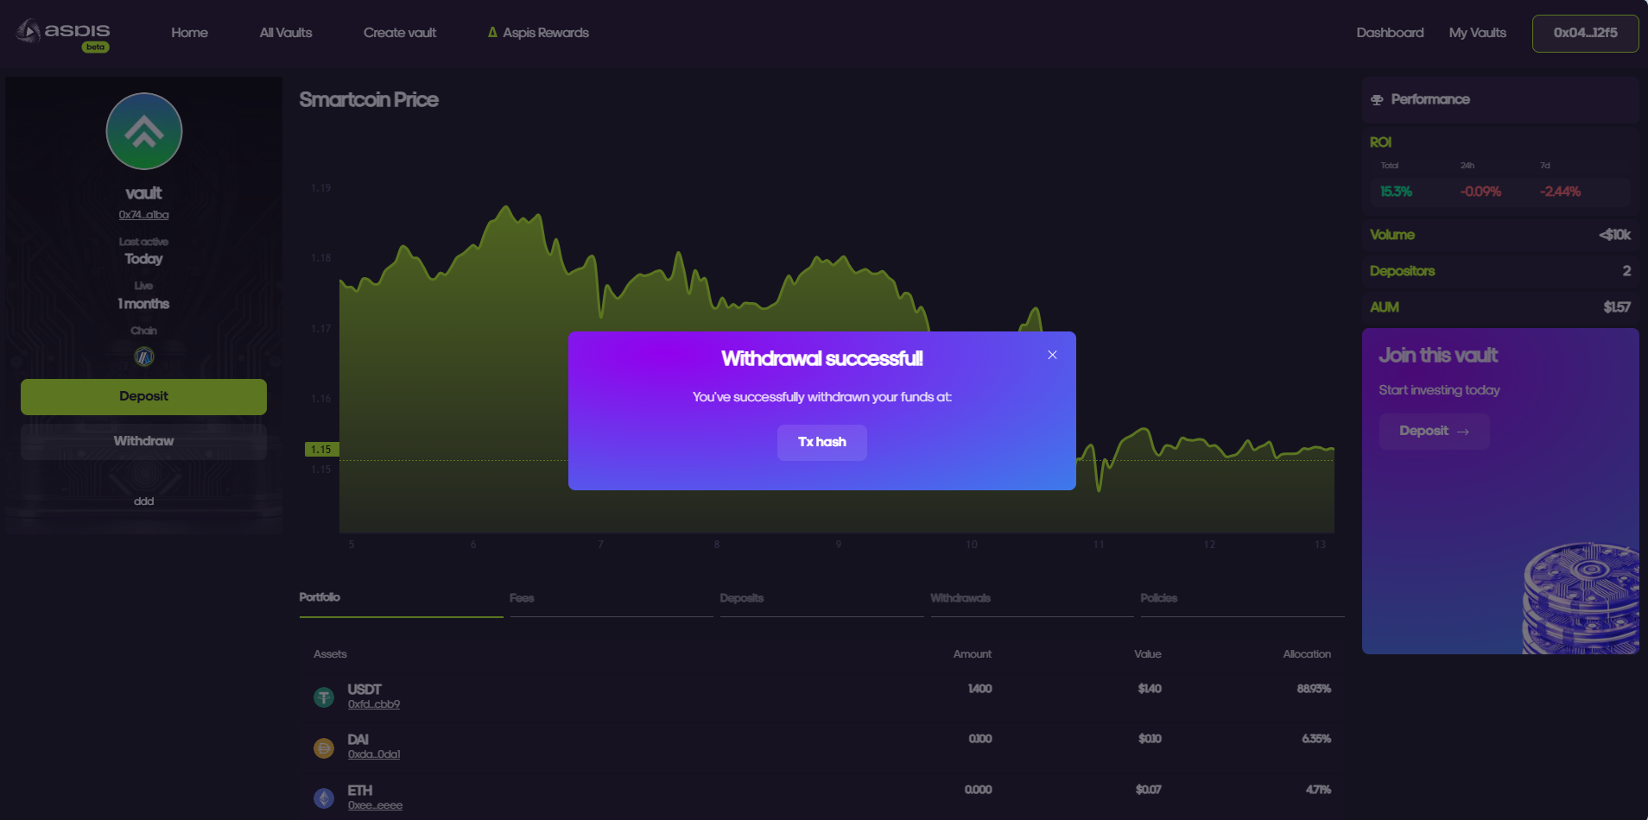
Task: Open vault address link 0x74...a1ba
Action: click(143, 215)
